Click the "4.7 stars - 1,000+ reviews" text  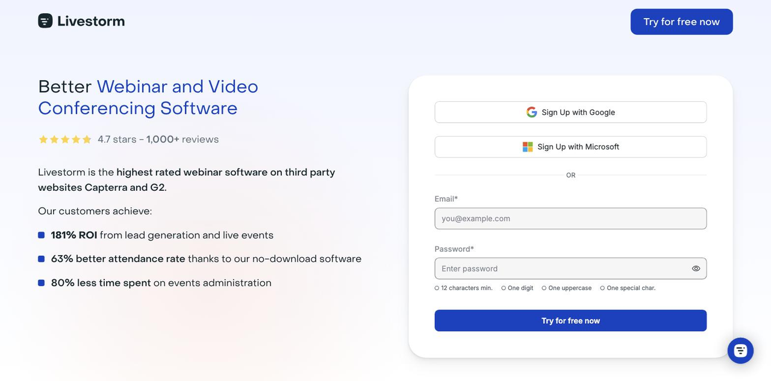tap(158, 140)
